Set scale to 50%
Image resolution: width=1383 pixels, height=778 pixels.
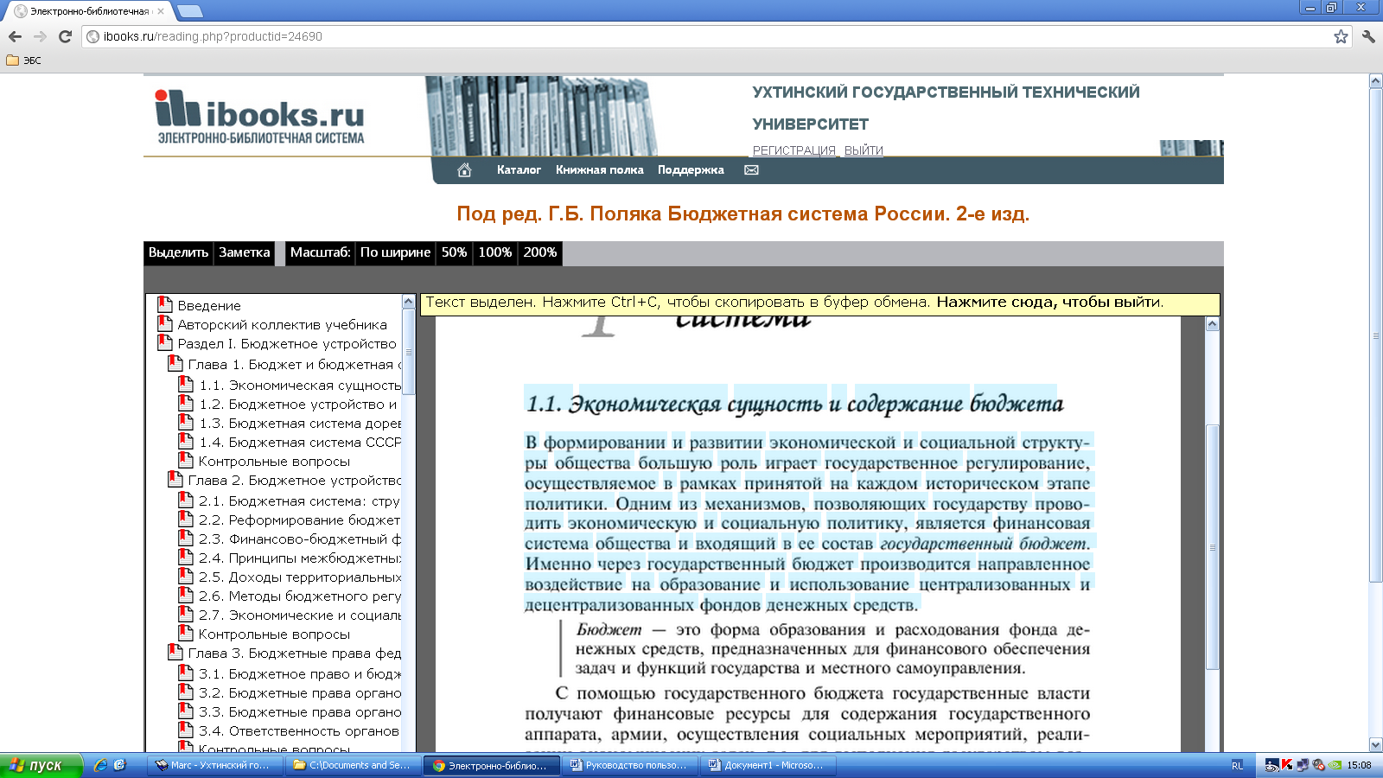tap(454, 252)
